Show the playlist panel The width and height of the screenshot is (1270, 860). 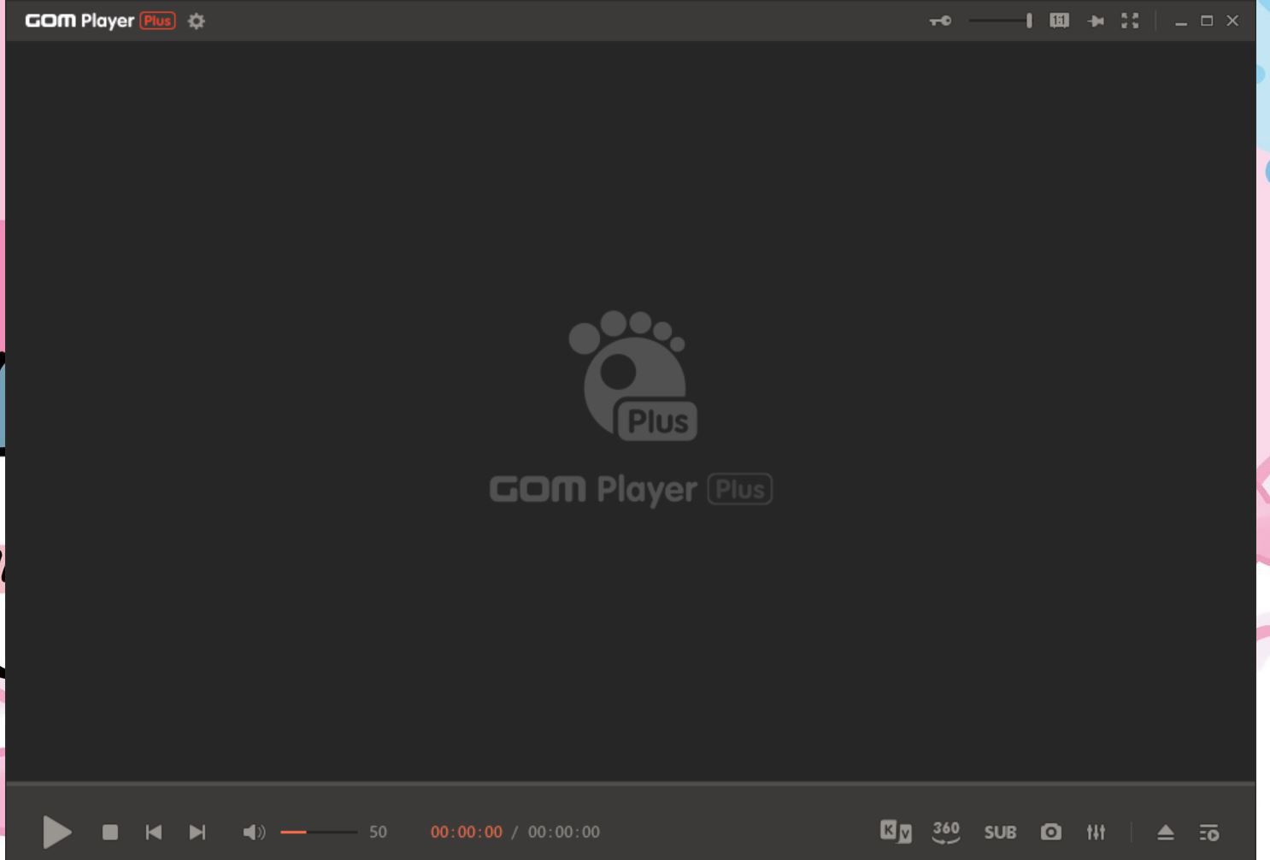click(x=1209, y=832)
